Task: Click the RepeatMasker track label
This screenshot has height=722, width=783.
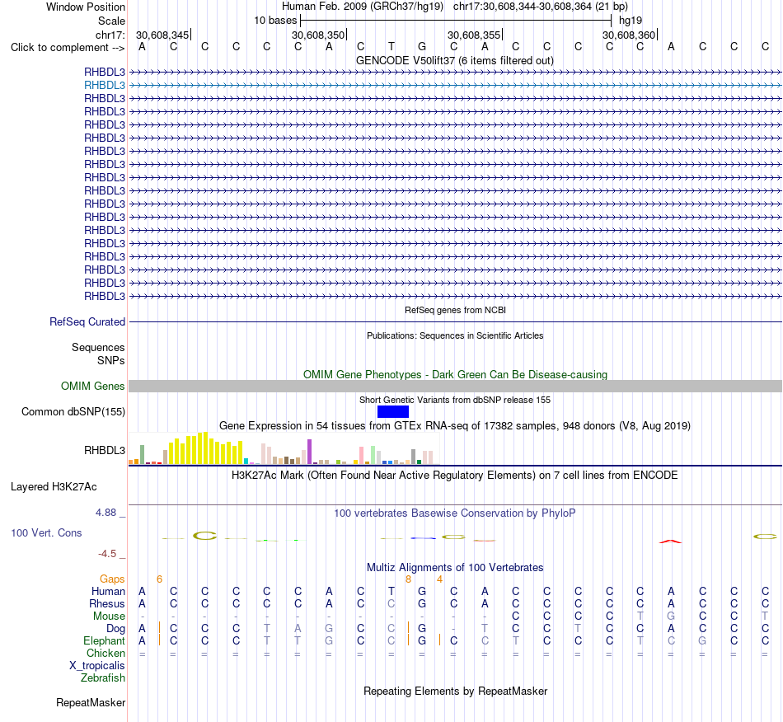Action: pos(91,702)
